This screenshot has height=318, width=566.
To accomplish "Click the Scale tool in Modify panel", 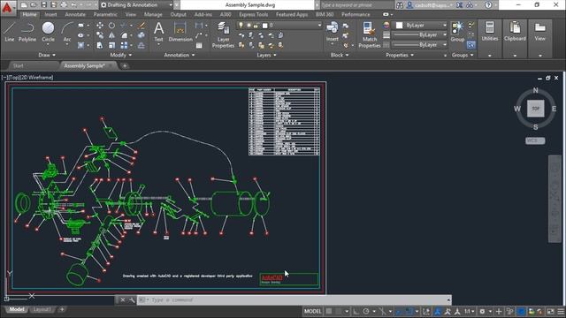I will click(112, 45).
